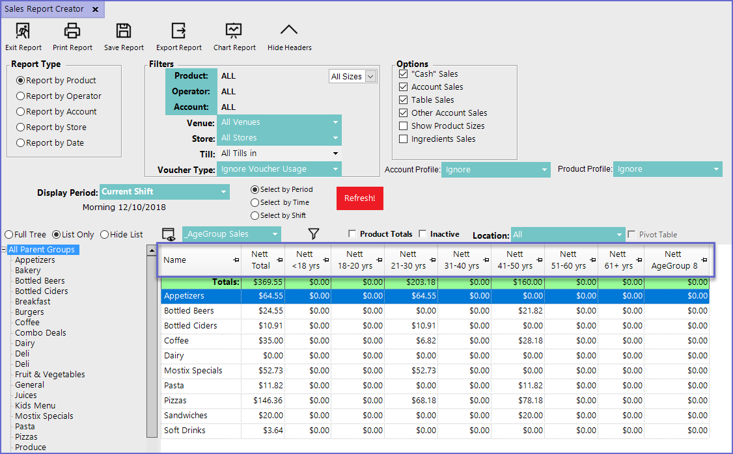Click the Nett Total column header
The image size is (733, 454).
tap(260, 260)
